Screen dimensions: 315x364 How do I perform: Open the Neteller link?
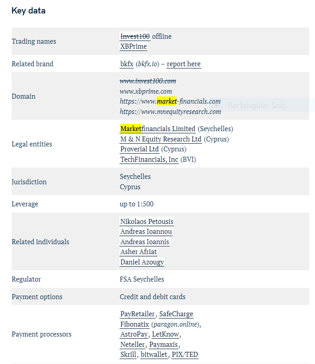pyautogui.click(x=133, y=345)
